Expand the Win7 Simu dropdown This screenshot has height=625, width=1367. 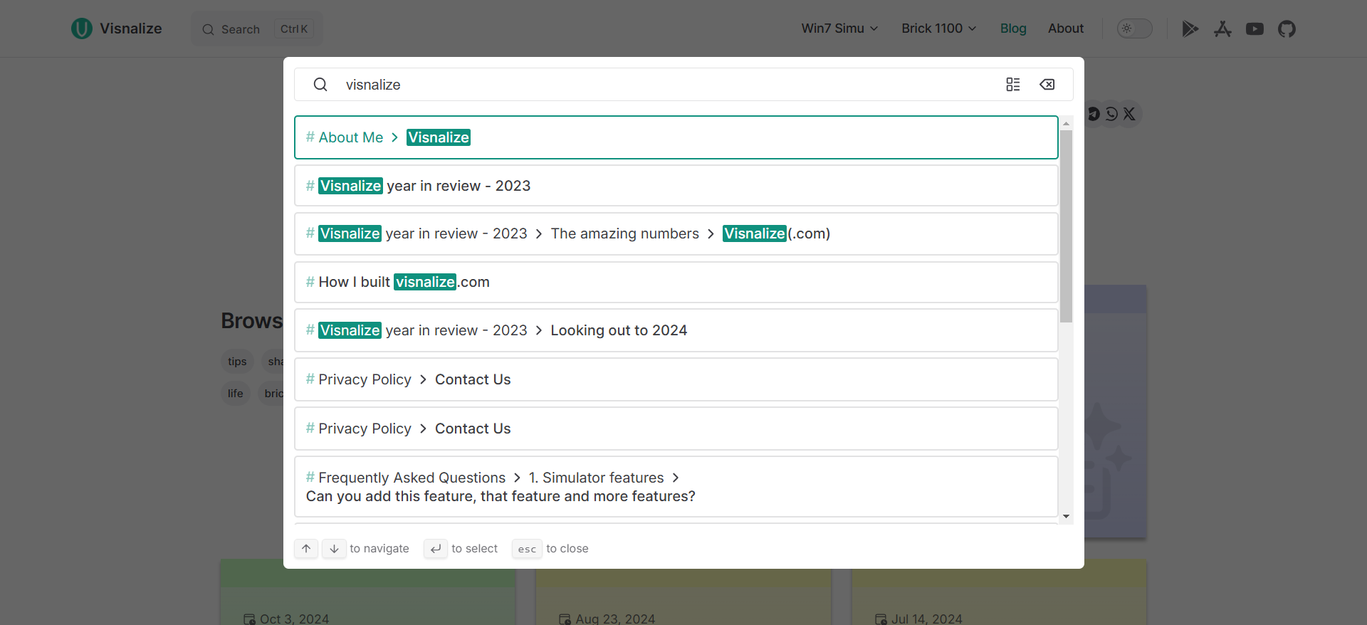pyautogui.click(x=839, y=28)
